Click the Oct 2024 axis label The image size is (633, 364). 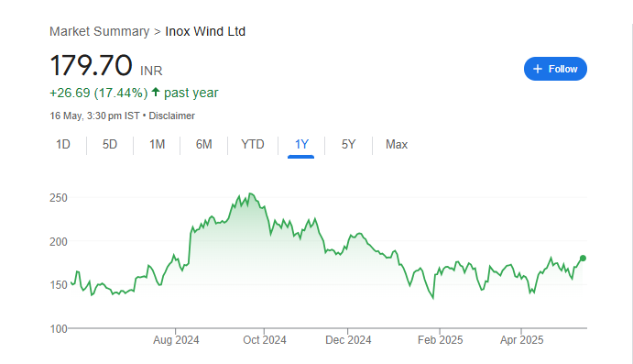coord(265,340)
